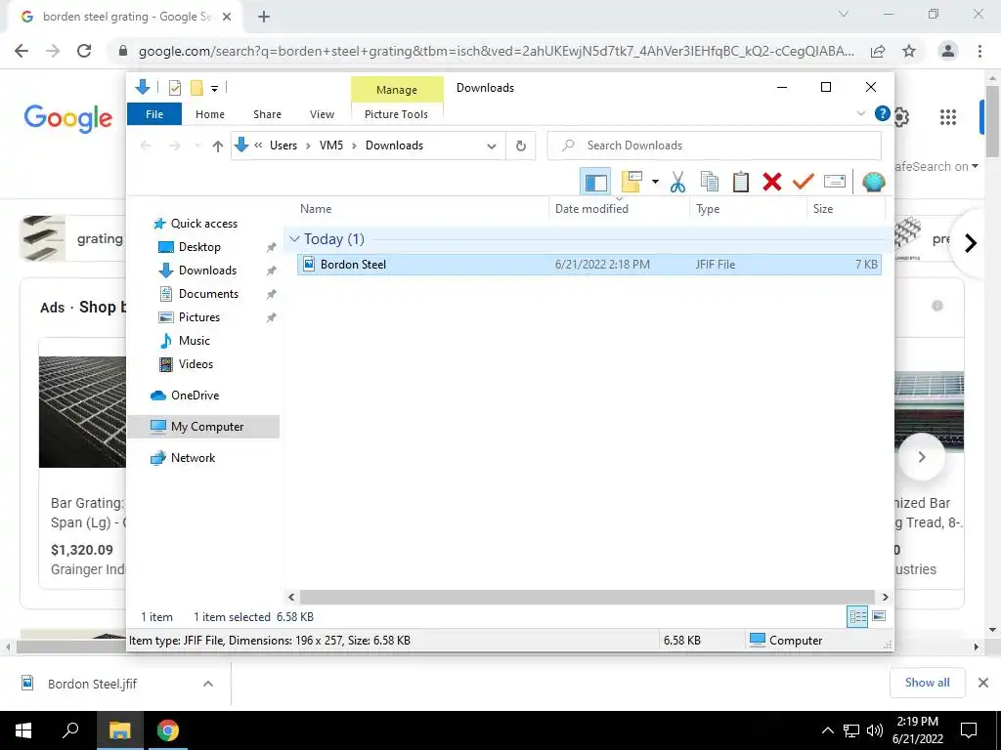Toggle the navigation pane button in toolbar
This screenshot has height=750, width=1001.
click(595, 183)
